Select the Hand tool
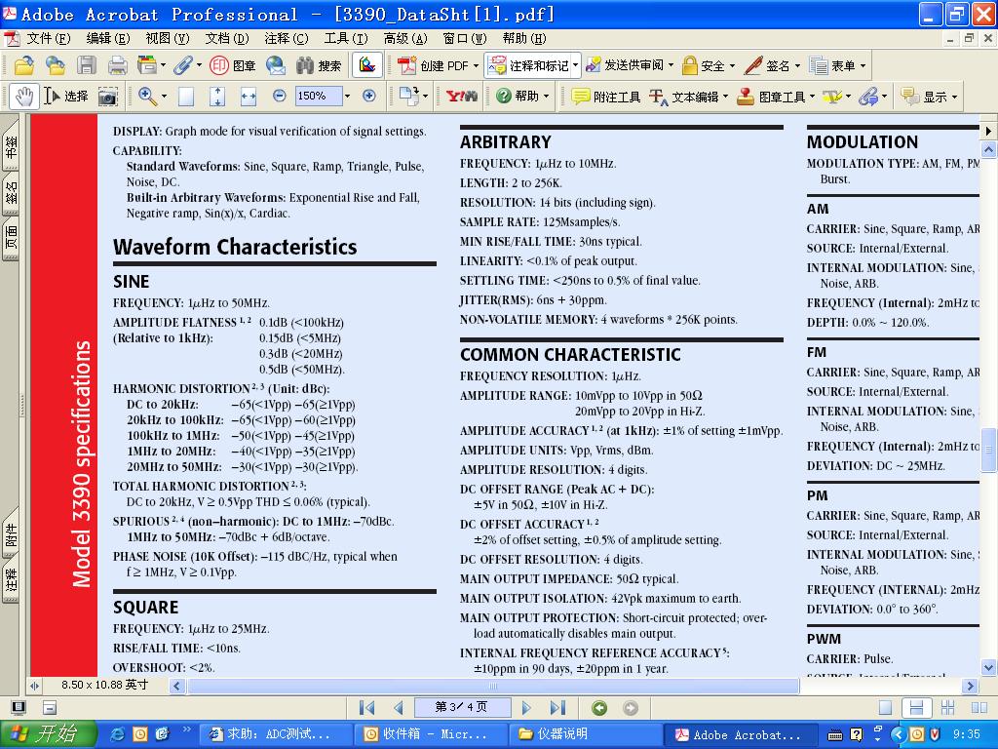Image resolution: width=998 pixels, height=749 pixels. (24, 97)
